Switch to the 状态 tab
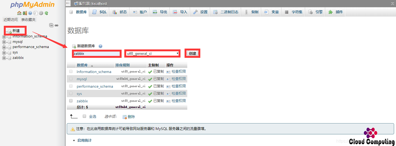This screenshot has height=146, width=396. point(119,12)
